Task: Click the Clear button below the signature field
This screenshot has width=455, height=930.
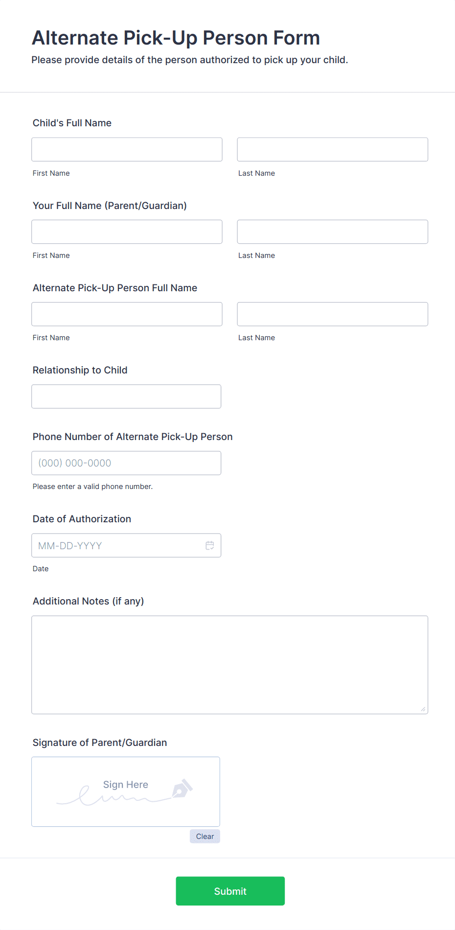Action: [x=205, y=836]
